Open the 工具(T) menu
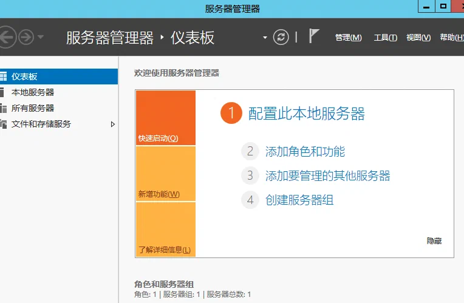The image size is (464, 303). (385, 38)
